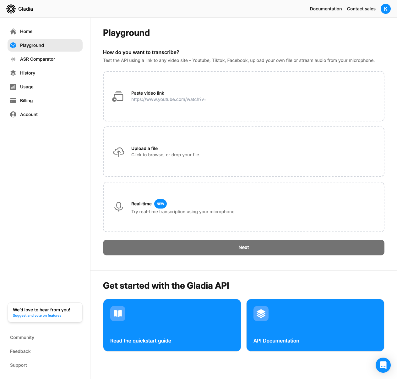Click "Click to browse, or drop your file." text
The image size is (397, 379).
pos(166,155)
